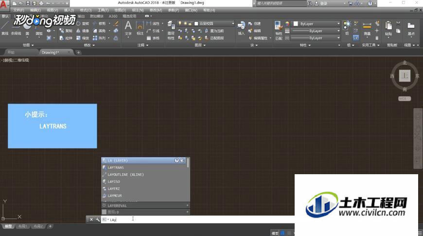This screenshot has height=236, width=423.
Task: Click the 插入 (Insert block) icon
Action: (x=241, y=29)
